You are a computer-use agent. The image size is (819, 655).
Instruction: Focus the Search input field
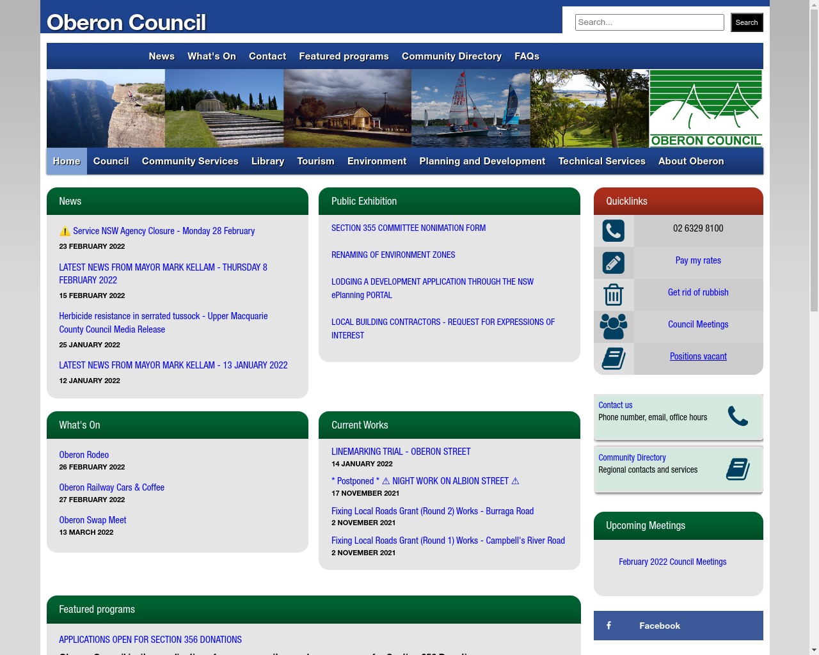point(649,22)
